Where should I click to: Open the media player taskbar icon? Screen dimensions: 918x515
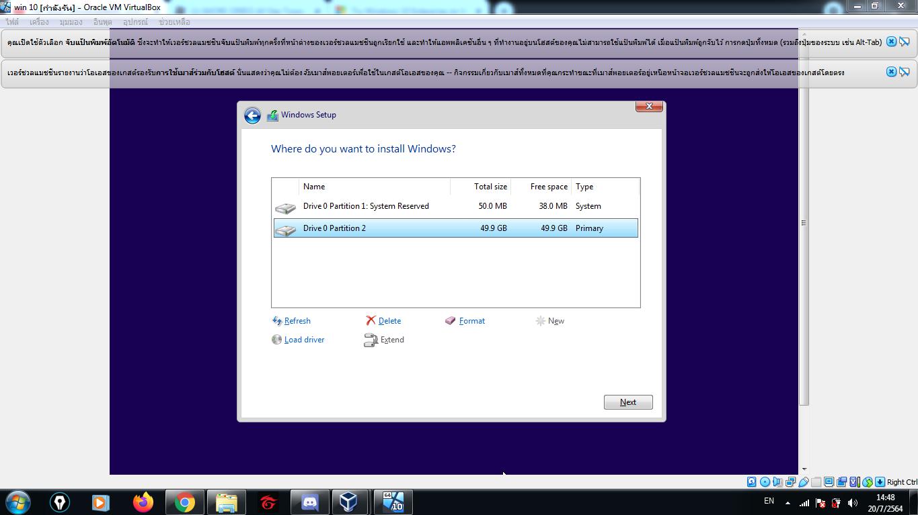point(101,502)
